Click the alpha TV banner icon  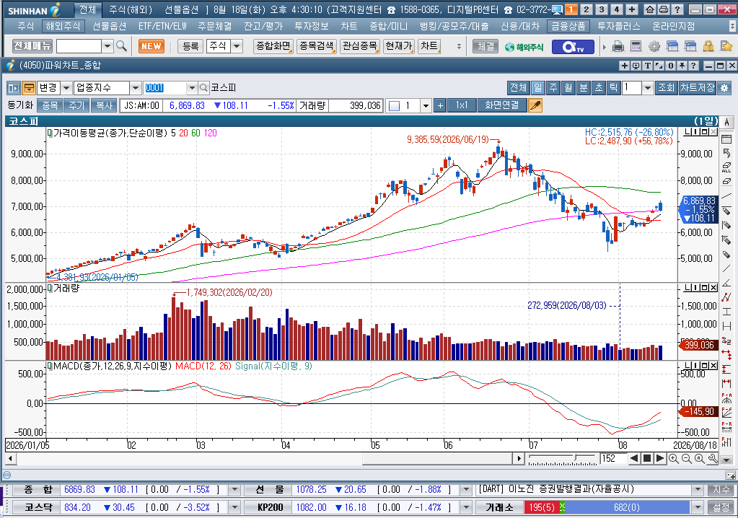click(573, 47)
